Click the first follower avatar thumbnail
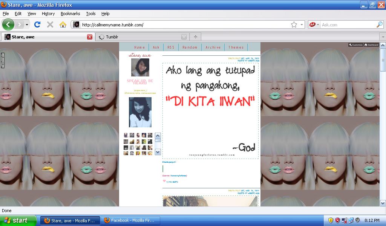This screenshot has width=386, height=226. pyautogui.click(x=126, y=135)
